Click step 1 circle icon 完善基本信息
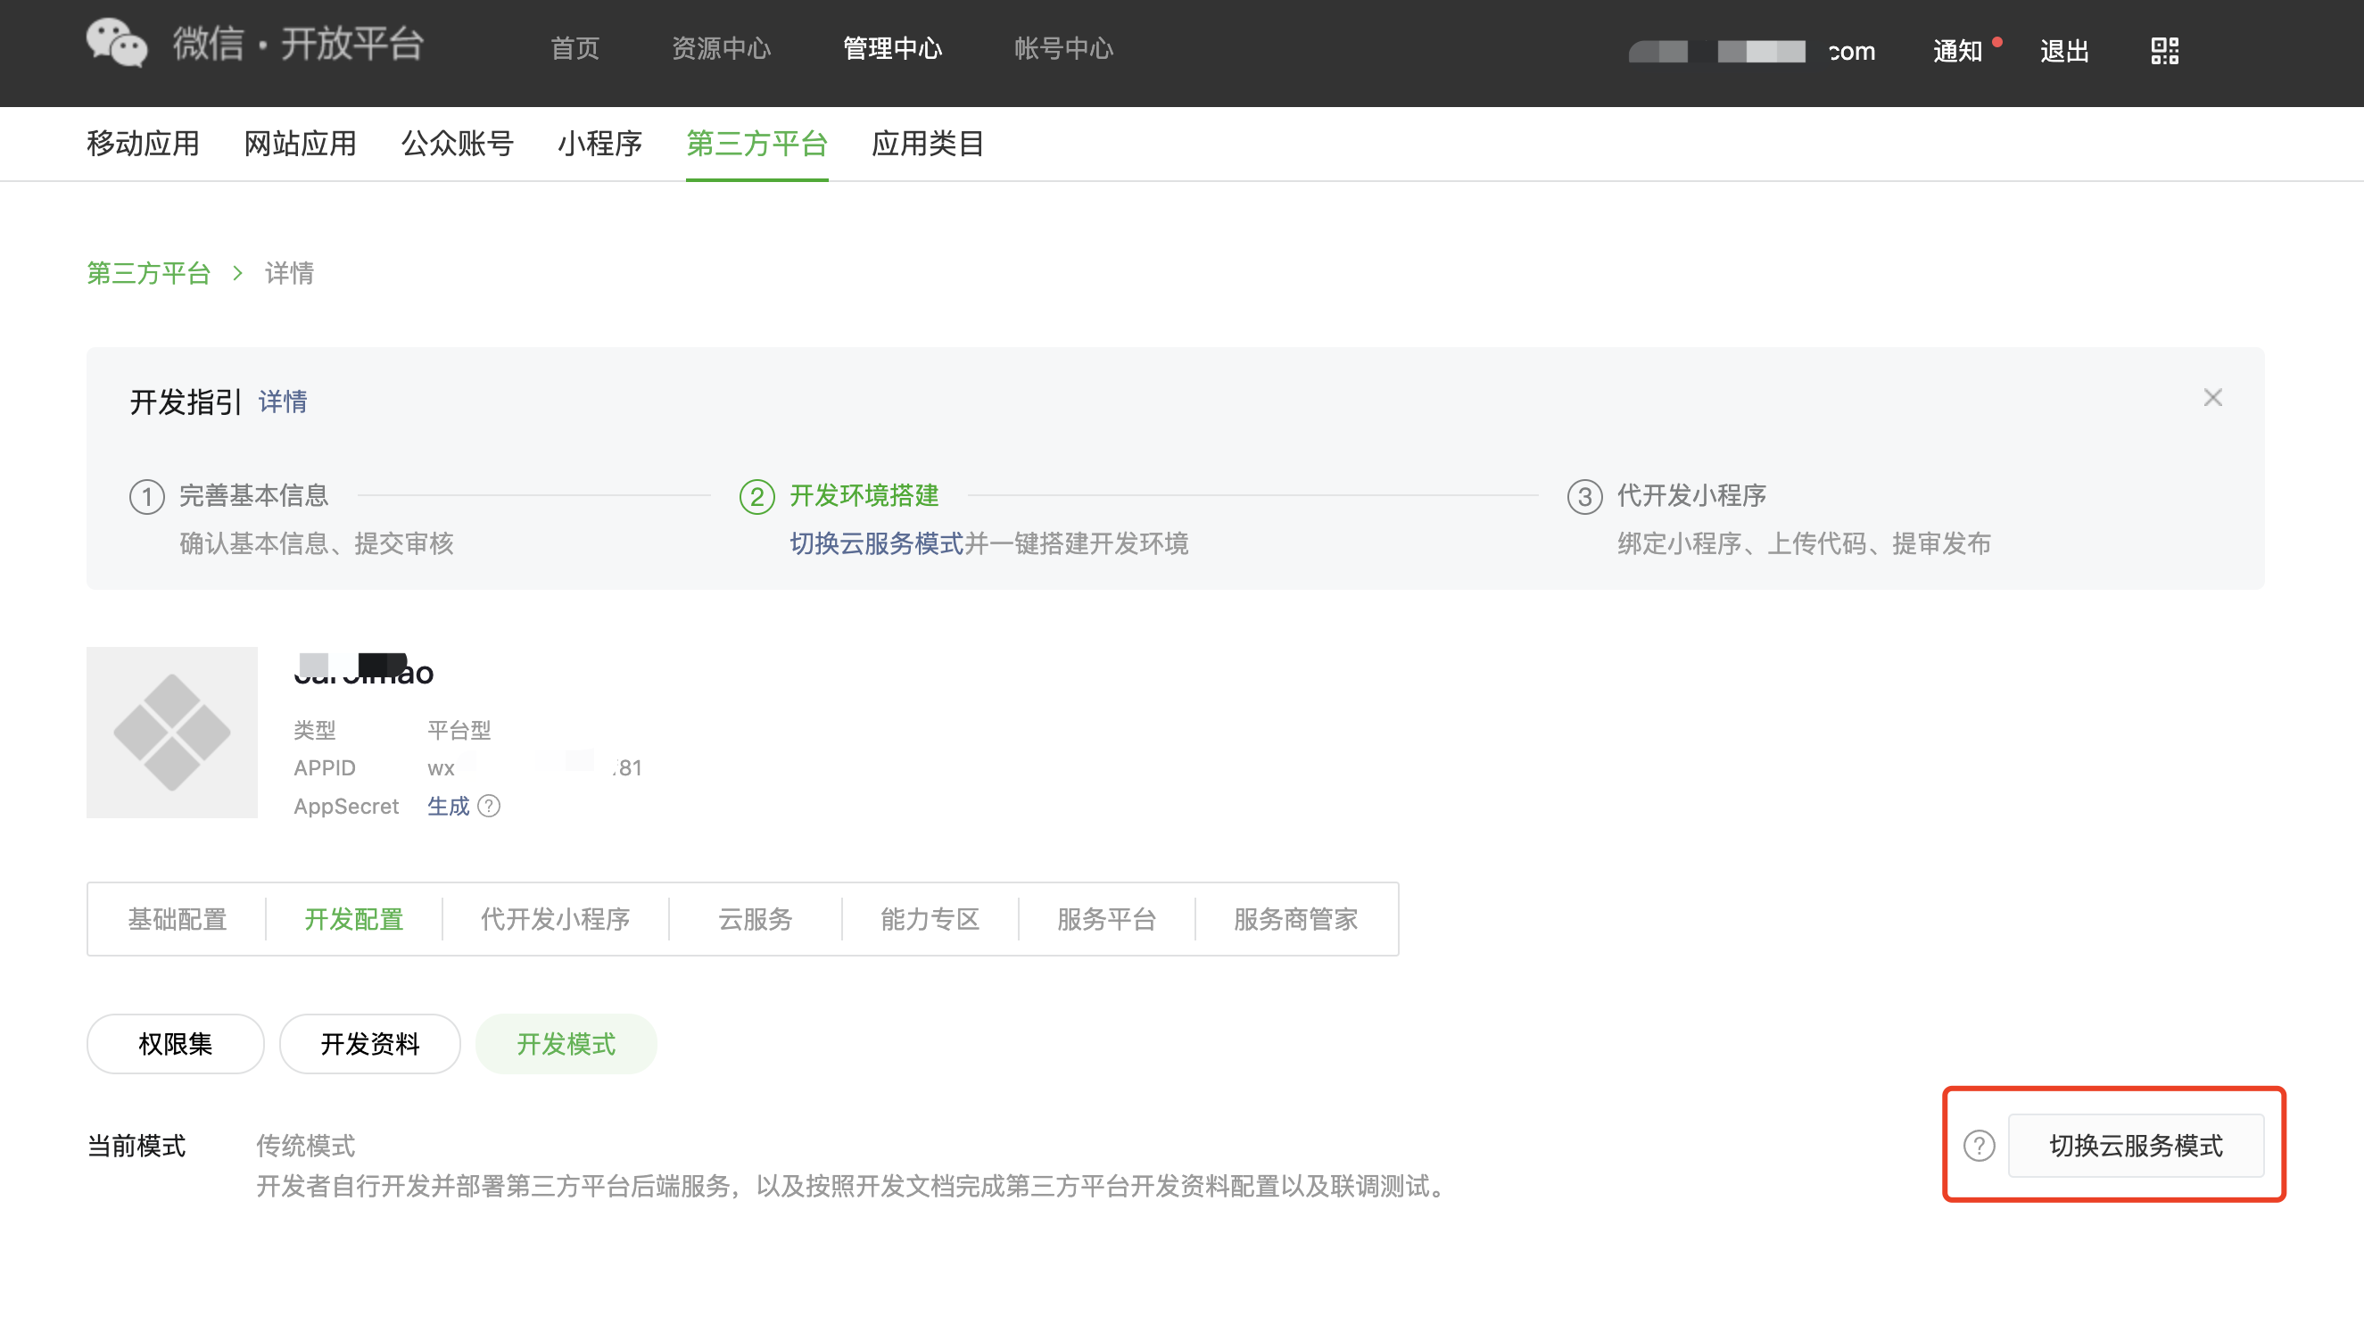This screenshot has height=1317, width=2364. tap(147, 496)
